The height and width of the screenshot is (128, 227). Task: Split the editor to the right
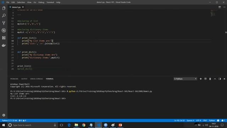[x=220, y=7]
